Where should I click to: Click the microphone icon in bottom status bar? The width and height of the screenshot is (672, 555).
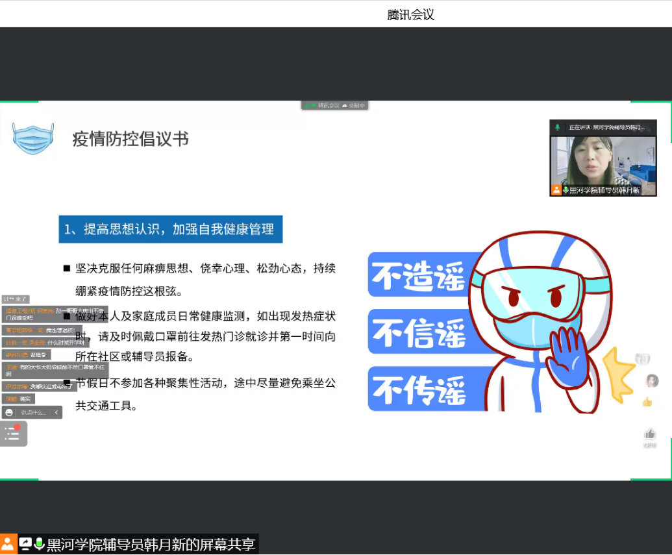[x=39, y=544]
